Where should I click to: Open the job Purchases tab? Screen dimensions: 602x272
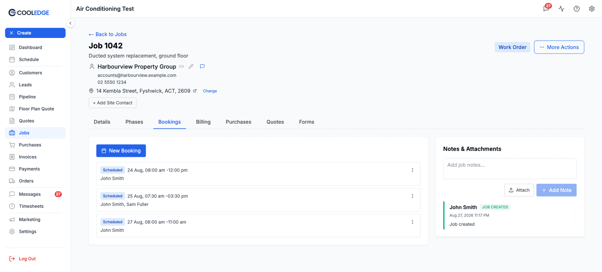pos(239,122)
